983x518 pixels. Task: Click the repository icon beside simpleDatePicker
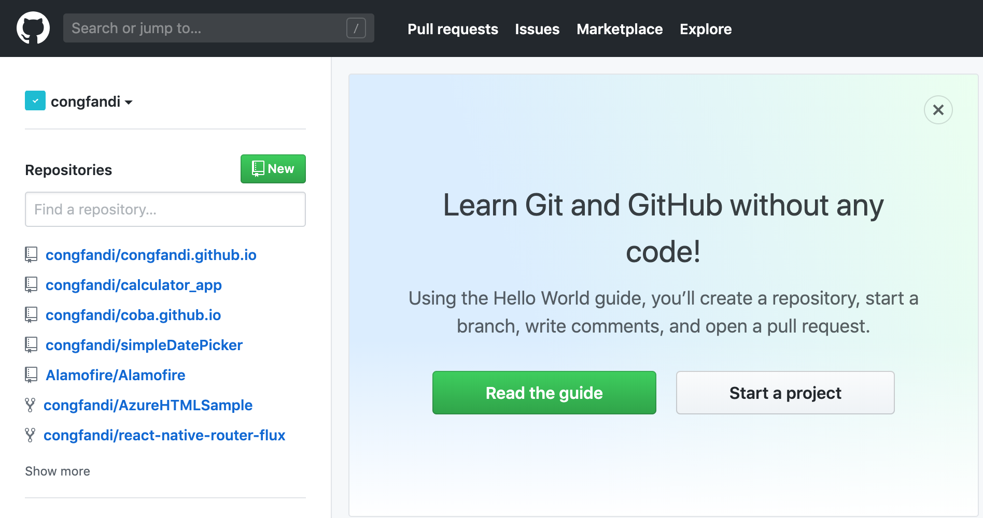(x=31, y=344)
